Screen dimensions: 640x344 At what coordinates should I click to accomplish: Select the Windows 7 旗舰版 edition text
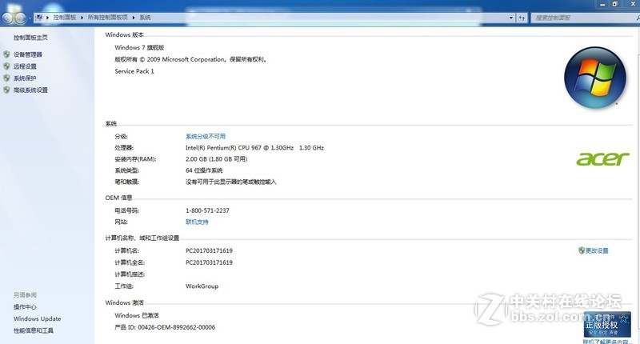tap(139, 47)
